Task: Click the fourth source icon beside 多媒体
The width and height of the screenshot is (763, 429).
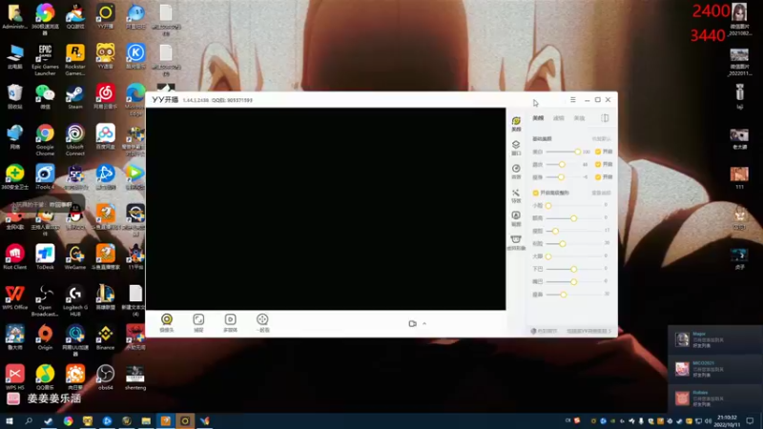Action: click(x=262, y=323)
